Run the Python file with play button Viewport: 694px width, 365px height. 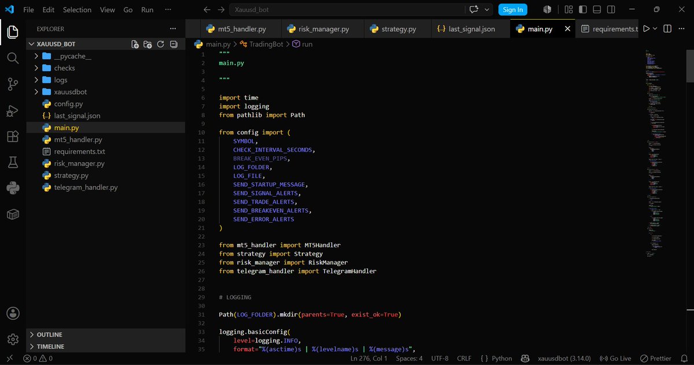pyautogui.click(x=646, y=28)
